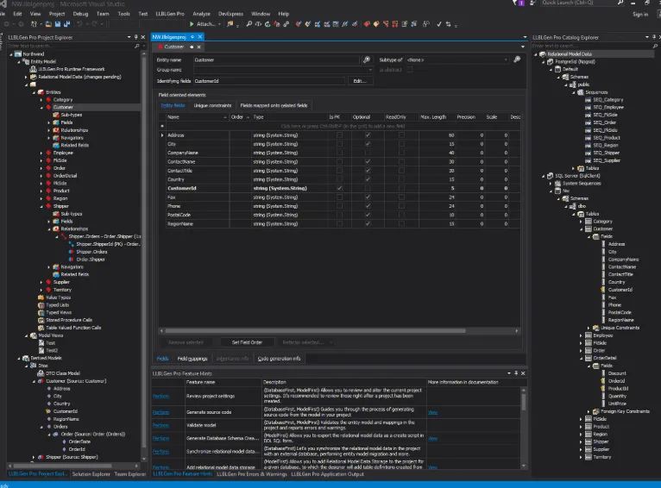The width and height of the screenshot is (661, 488).
Task: Click Perform link for Generate source code
Action: tap(161, 412)
